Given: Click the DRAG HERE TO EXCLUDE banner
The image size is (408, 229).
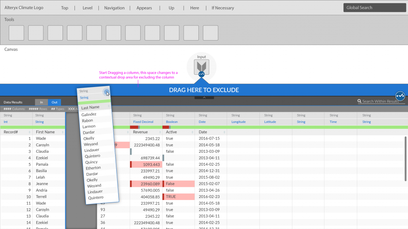Looking at the screenshot, I should point(204,90).
